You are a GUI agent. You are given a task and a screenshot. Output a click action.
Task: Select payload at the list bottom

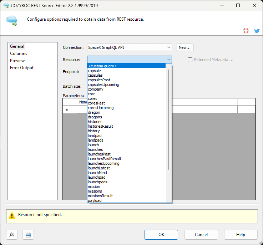pos(126,200)
